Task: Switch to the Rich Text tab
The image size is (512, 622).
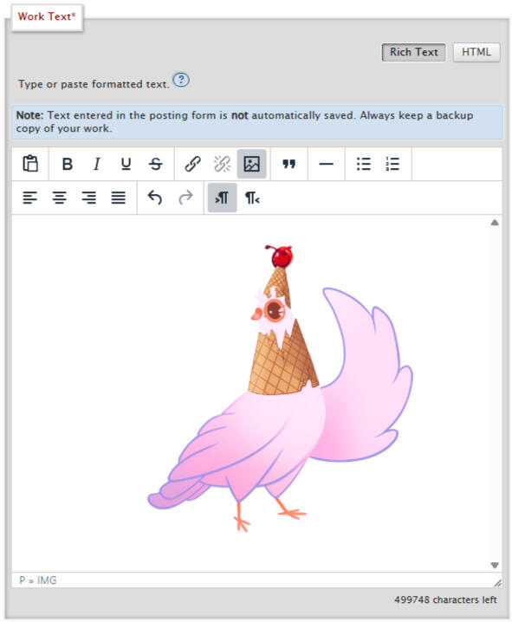Action: 413,52
